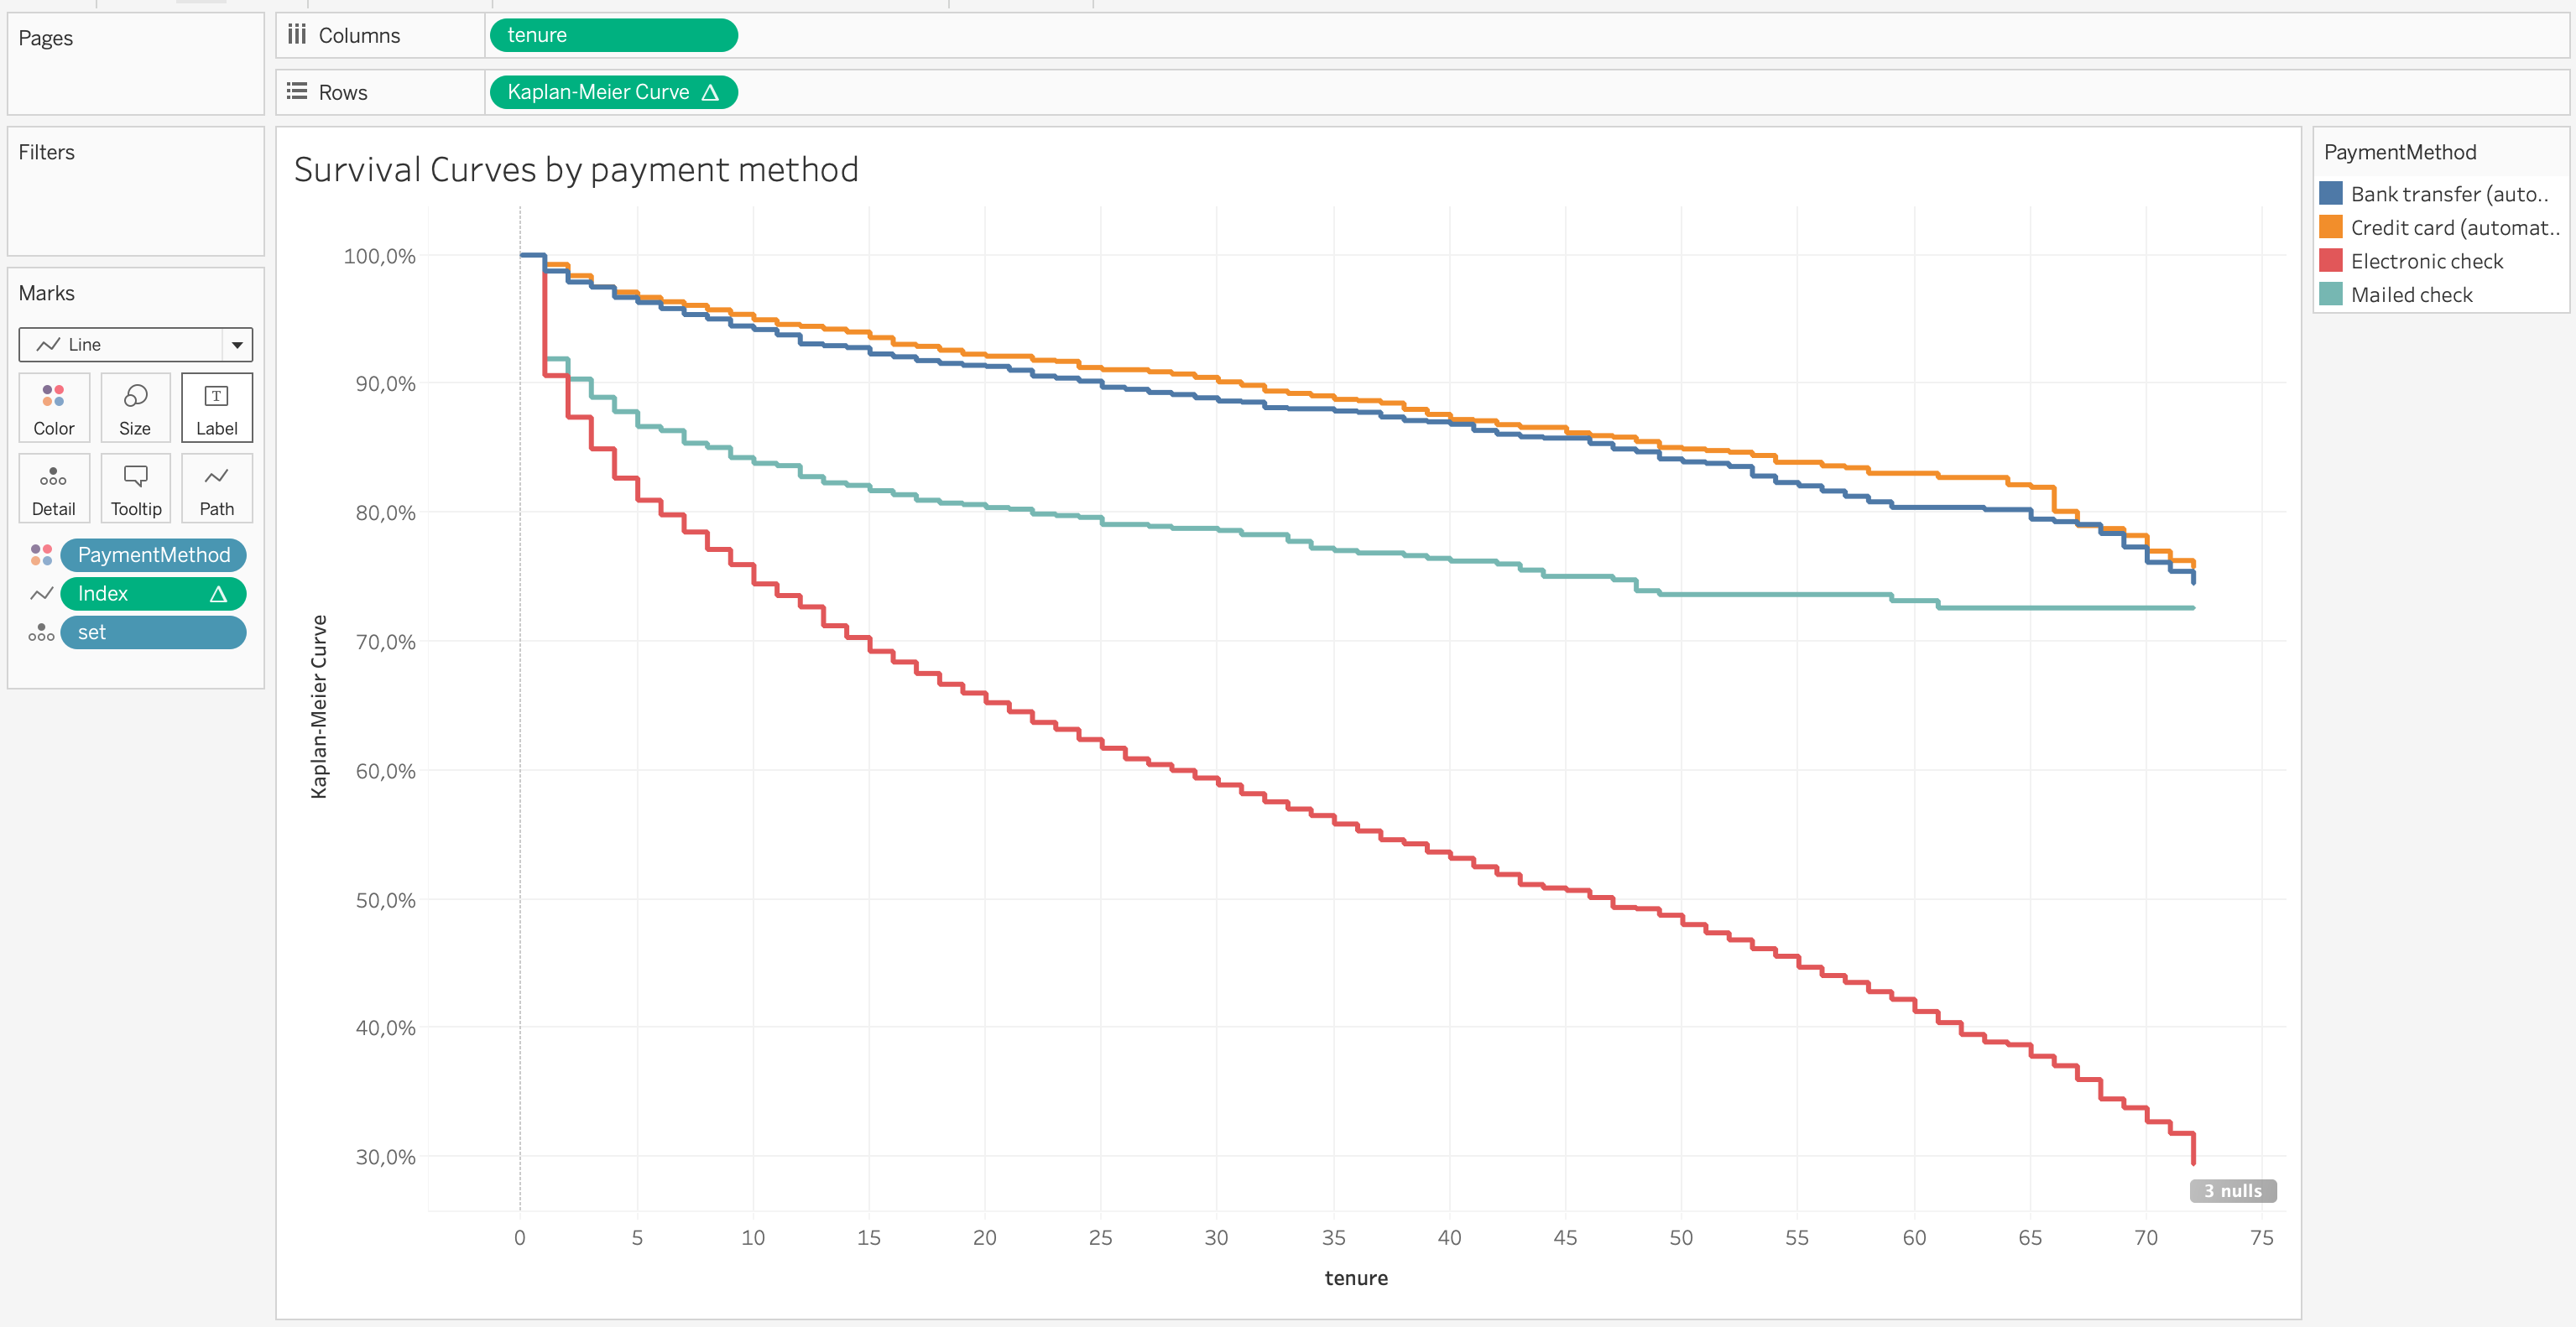This screenshot has height=1327, width=2576.
Task: Select Electronic check legend entry
Action: [2426, 261]
